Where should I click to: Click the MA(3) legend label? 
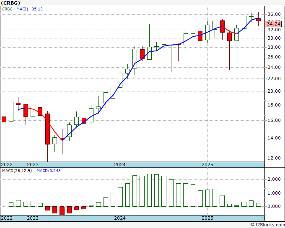click(22, 9)
